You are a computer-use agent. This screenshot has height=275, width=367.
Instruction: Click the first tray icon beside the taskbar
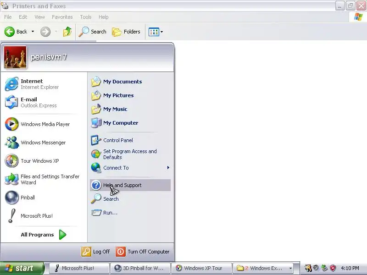(x=308, y=268)
